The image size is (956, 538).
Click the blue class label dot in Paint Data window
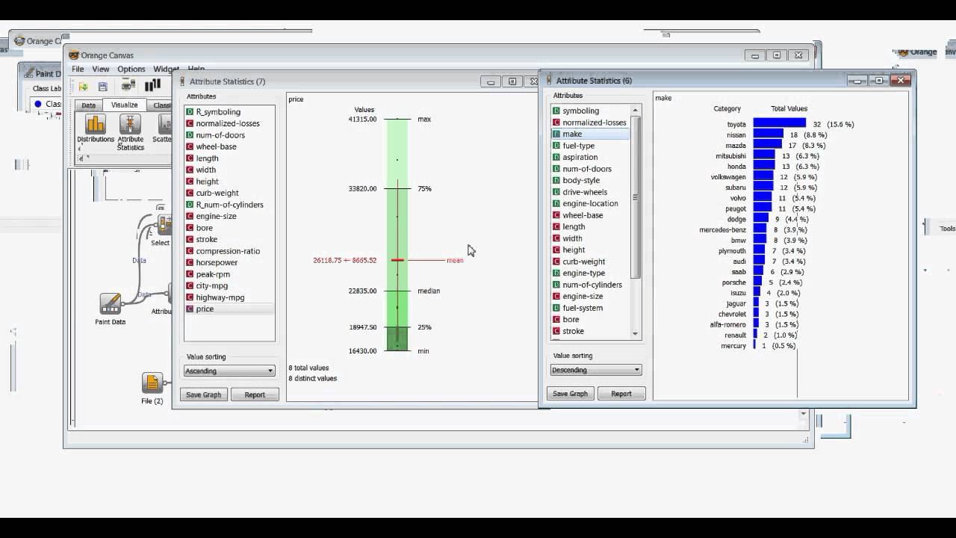[38, 104]
